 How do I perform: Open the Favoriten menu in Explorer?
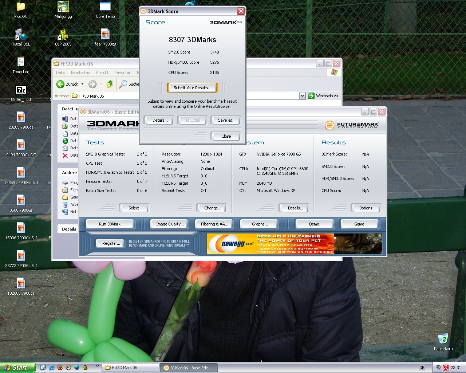(123, 72)
